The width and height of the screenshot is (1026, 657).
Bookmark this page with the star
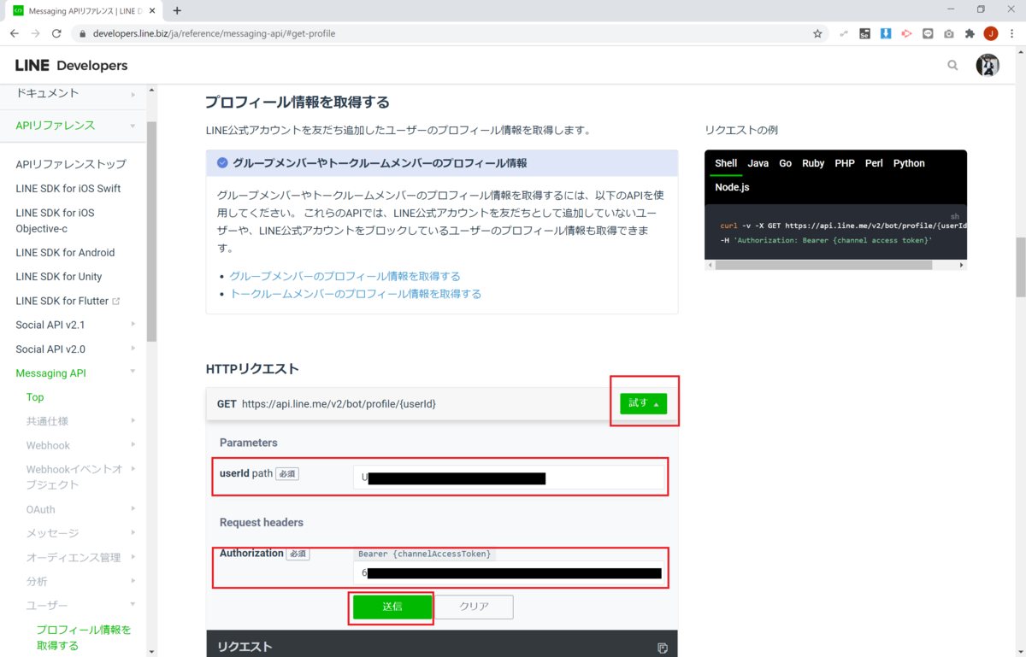click(x=817, y=33)
